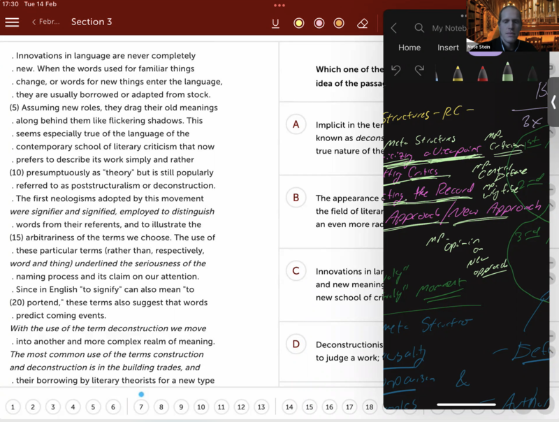Select answer choice D

296,344
